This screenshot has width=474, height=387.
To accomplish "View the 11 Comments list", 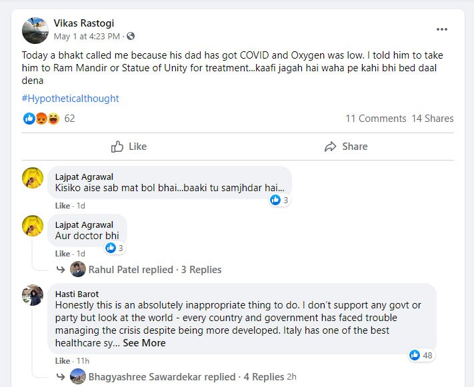I will pos(375,119).
